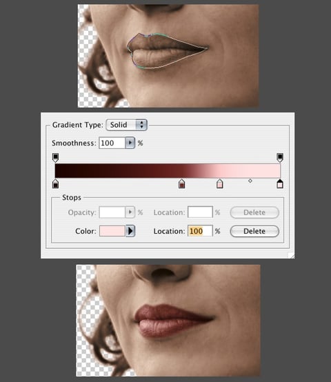Click the dimmed Delete button for opacity stop
The width and height of the screenshot is (331, 382).
click(254, 212)
